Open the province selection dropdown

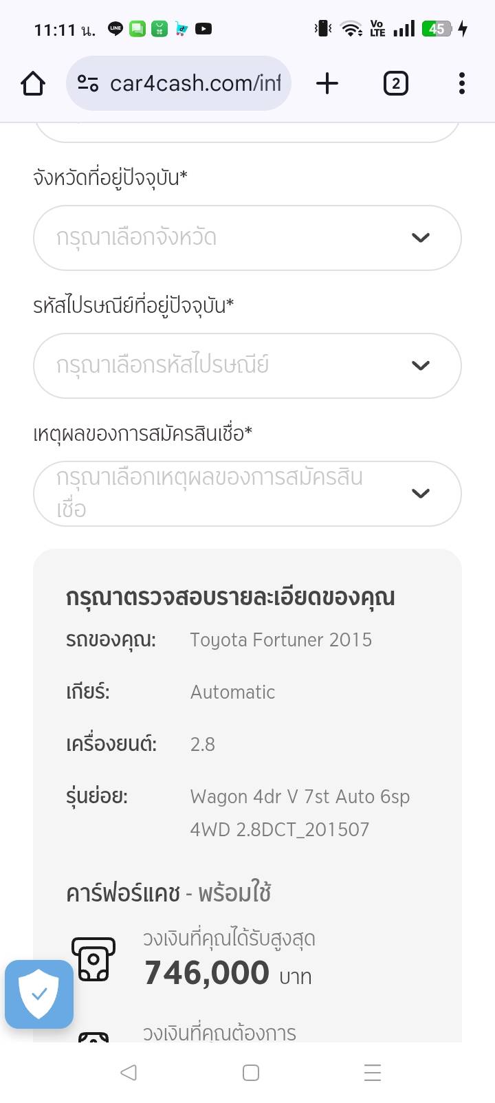point(227,237)
